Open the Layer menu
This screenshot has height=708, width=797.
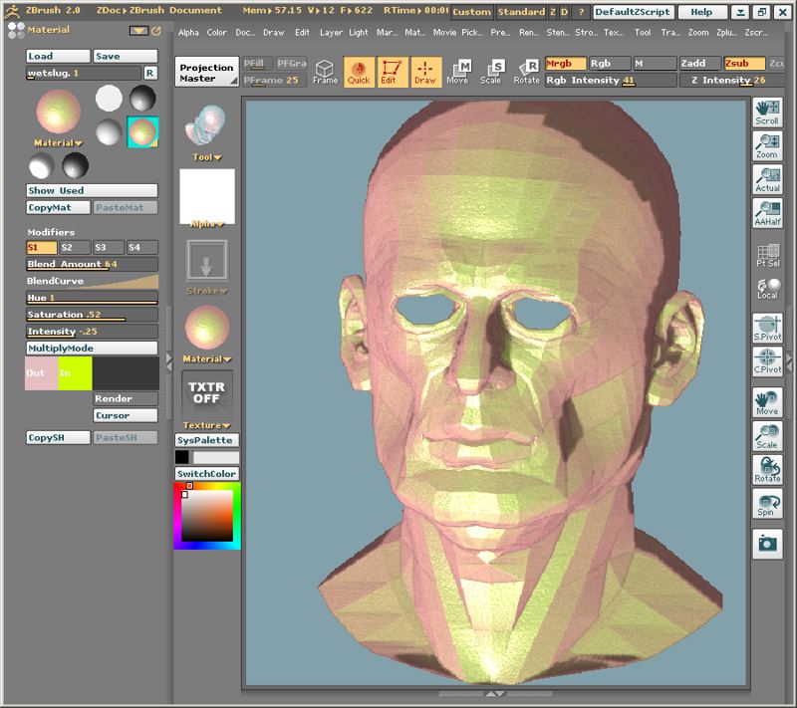(331, 32)
